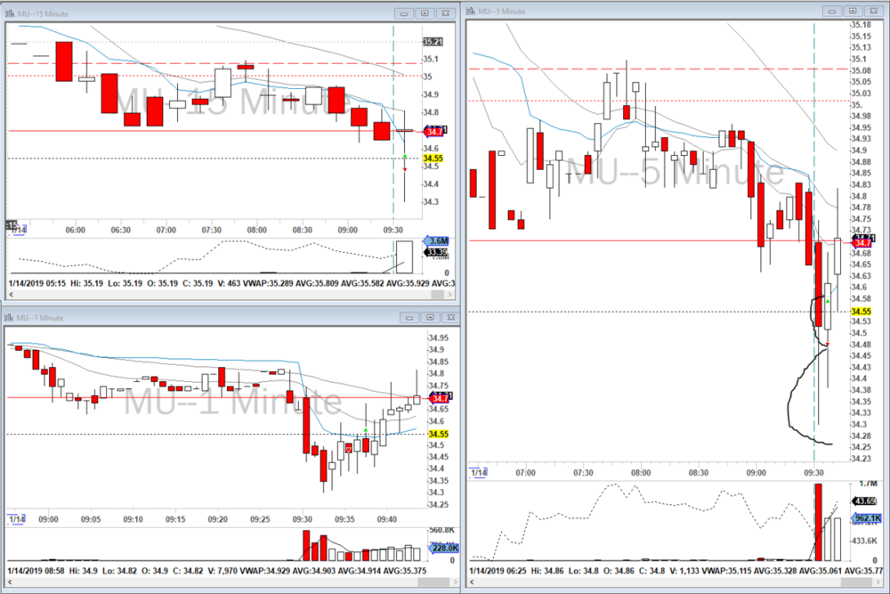Screen dimensions: 890x594
Task: Click the green up-arrow marker on 1 Minute chart
Action: tap(365, 432)
